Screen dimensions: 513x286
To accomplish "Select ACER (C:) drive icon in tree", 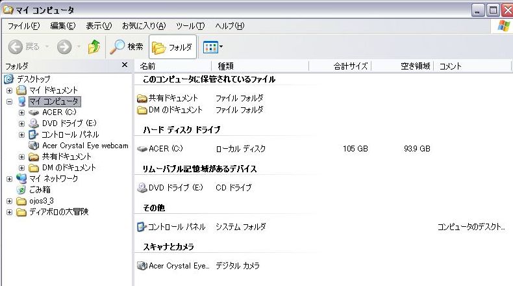I will (x=33, y=112).
